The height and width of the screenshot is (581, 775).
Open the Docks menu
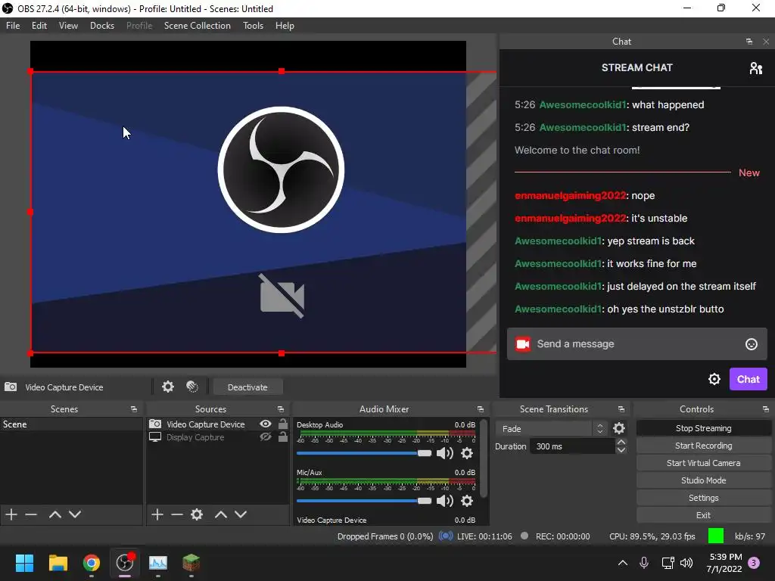102,26
